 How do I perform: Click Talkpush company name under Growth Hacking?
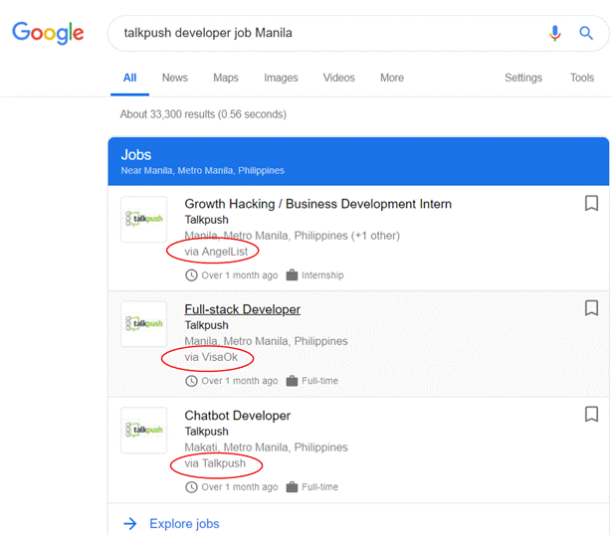[206, 220]
